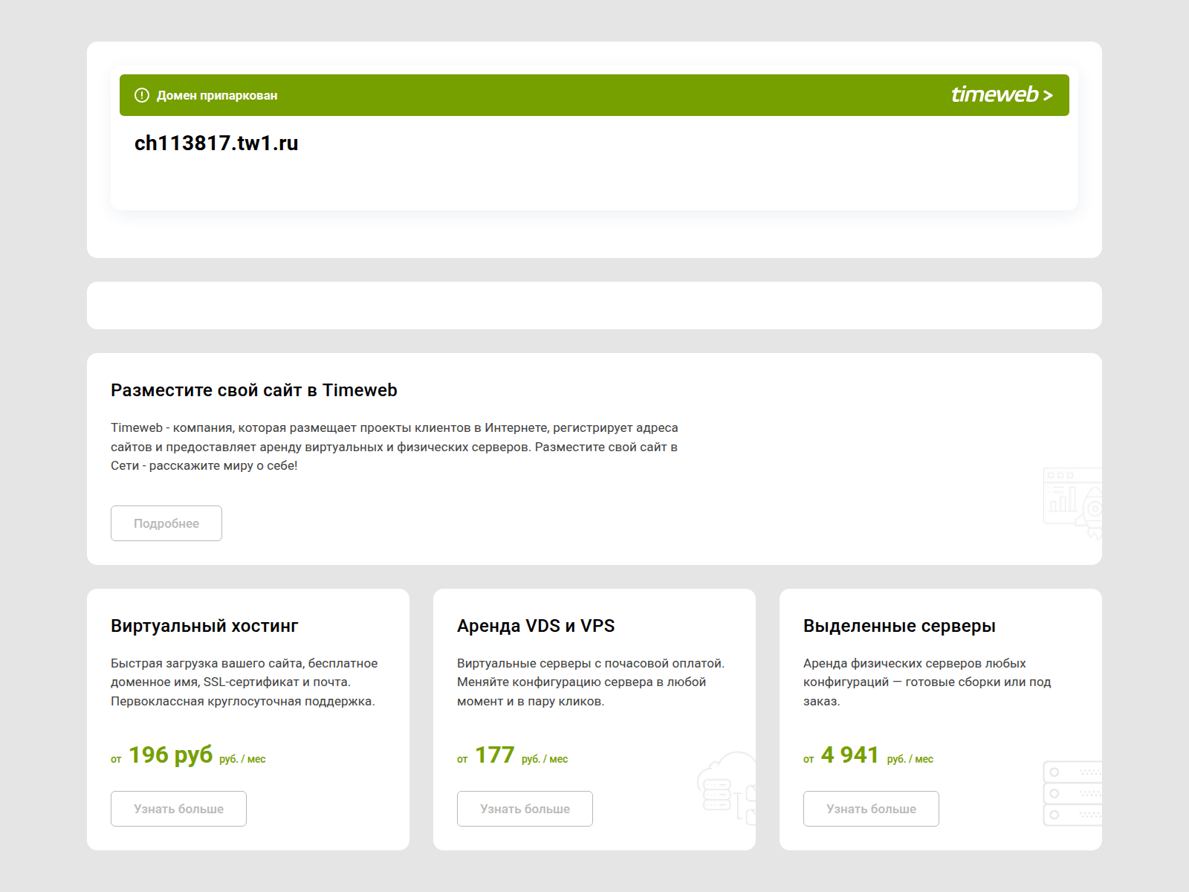The width and height of the screenshot is (1189, 892).
Task: Click Узнать больше under Аренда VDS и VPS
Action: 525,809
